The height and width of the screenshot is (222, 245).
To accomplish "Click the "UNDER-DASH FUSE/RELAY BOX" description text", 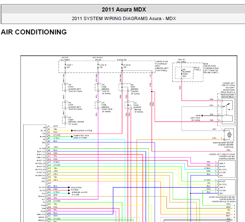I will coord(162,66).
